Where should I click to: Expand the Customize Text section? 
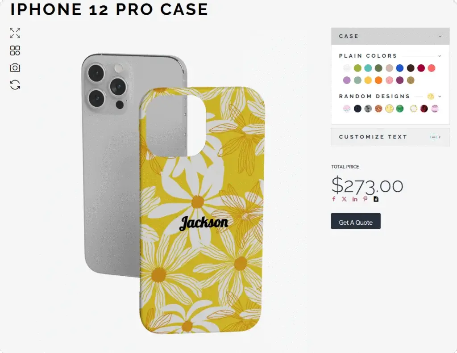(x=390, y=137)
